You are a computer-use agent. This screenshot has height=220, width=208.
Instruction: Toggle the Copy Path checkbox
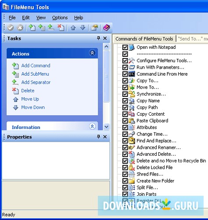(x=125, y=107)
